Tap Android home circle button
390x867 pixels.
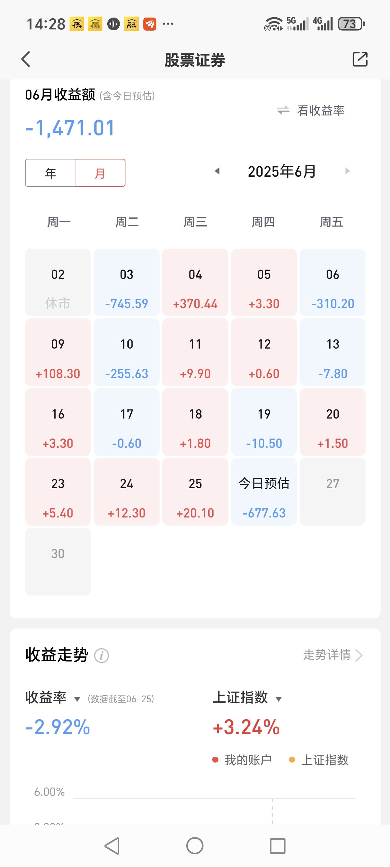point(195,846)
